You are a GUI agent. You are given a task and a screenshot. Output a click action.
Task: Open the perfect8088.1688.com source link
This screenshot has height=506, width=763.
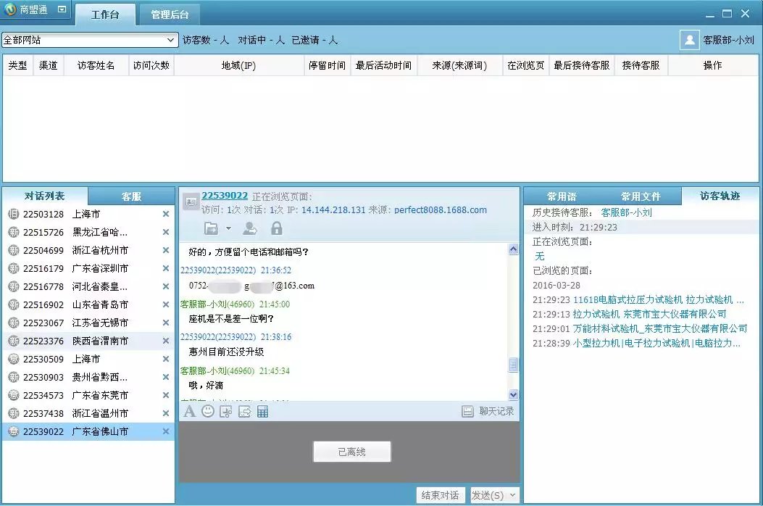click(441, 210)
